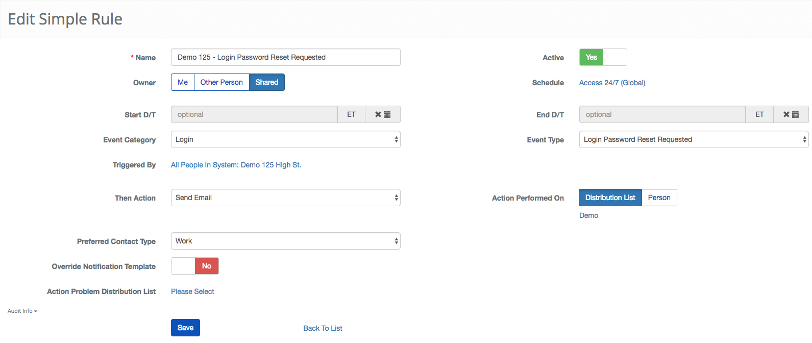Click Please Select for Action Problem Distribution List
Screen dimensions: 812x343
tap(192, 291)
